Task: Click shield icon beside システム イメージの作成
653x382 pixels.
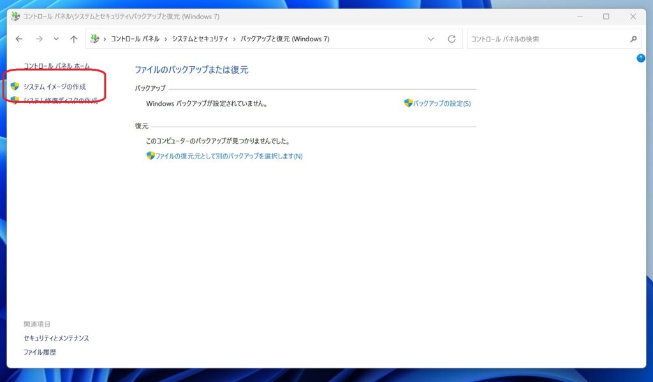Action: tap(15, 87)
